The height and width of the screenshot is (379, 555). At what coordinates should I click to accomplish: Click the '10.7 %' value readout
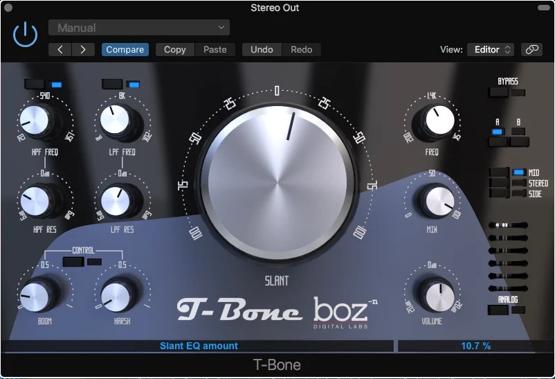pos(475,346)
